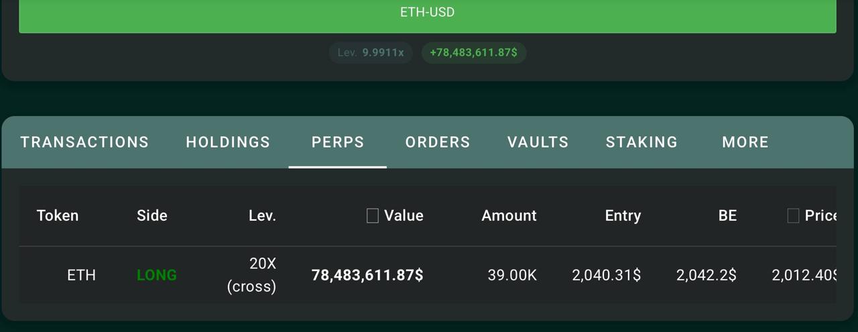Screen dimensions: 858x332
Task: Expand the More tab menu
Action: [x=745, y=142]
